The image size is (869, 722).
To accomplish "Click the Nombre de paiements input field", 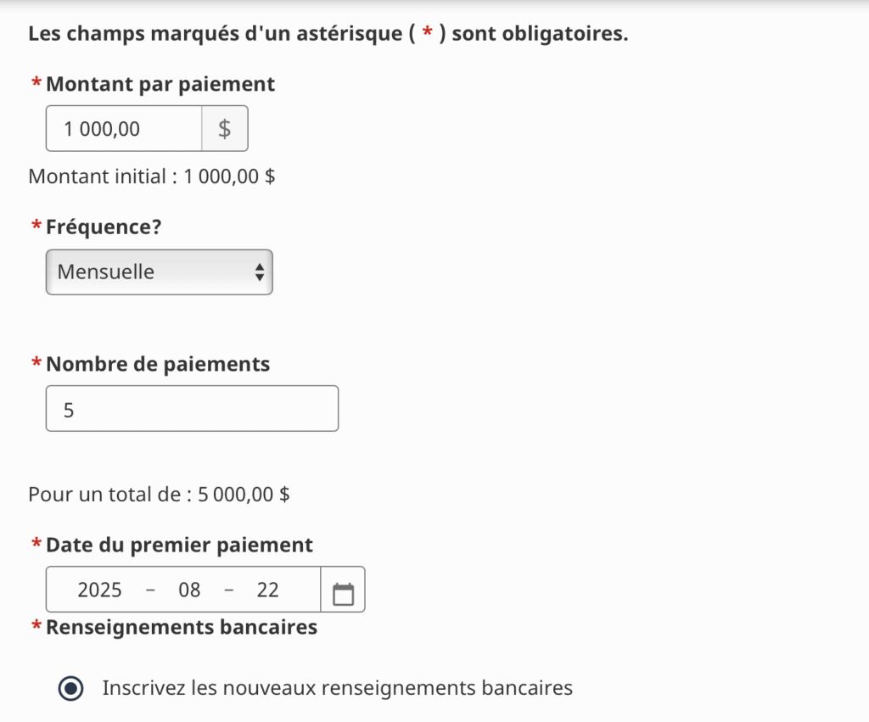I will (x=192, y=409).
